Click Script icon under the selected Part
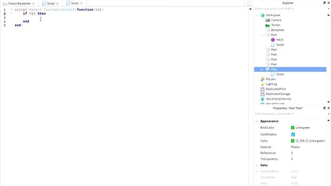The image size is (331, 186). pos(273,74)
